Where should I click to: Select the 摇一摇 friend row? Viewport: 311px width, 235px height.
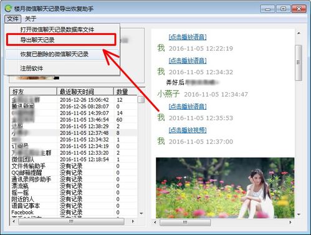point(74,193)
